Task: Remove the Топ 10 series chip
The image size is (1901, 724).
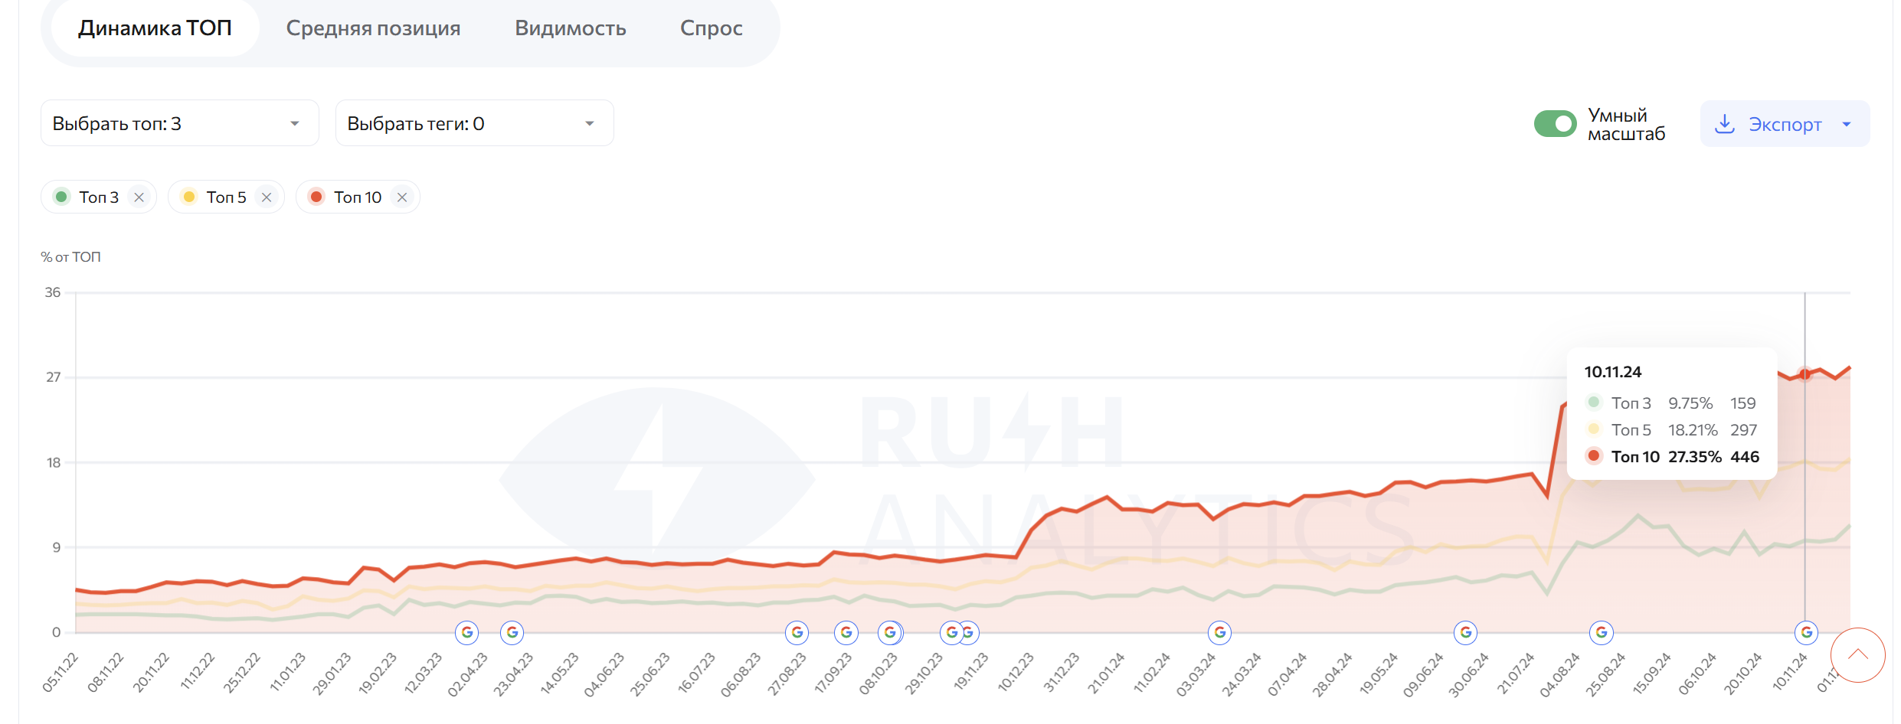Action: pos(402,197)
